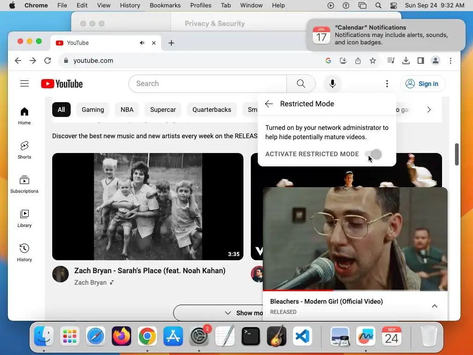
Task: Share this page via share icon
Action: pyautogui.click(x=358, y=61)
